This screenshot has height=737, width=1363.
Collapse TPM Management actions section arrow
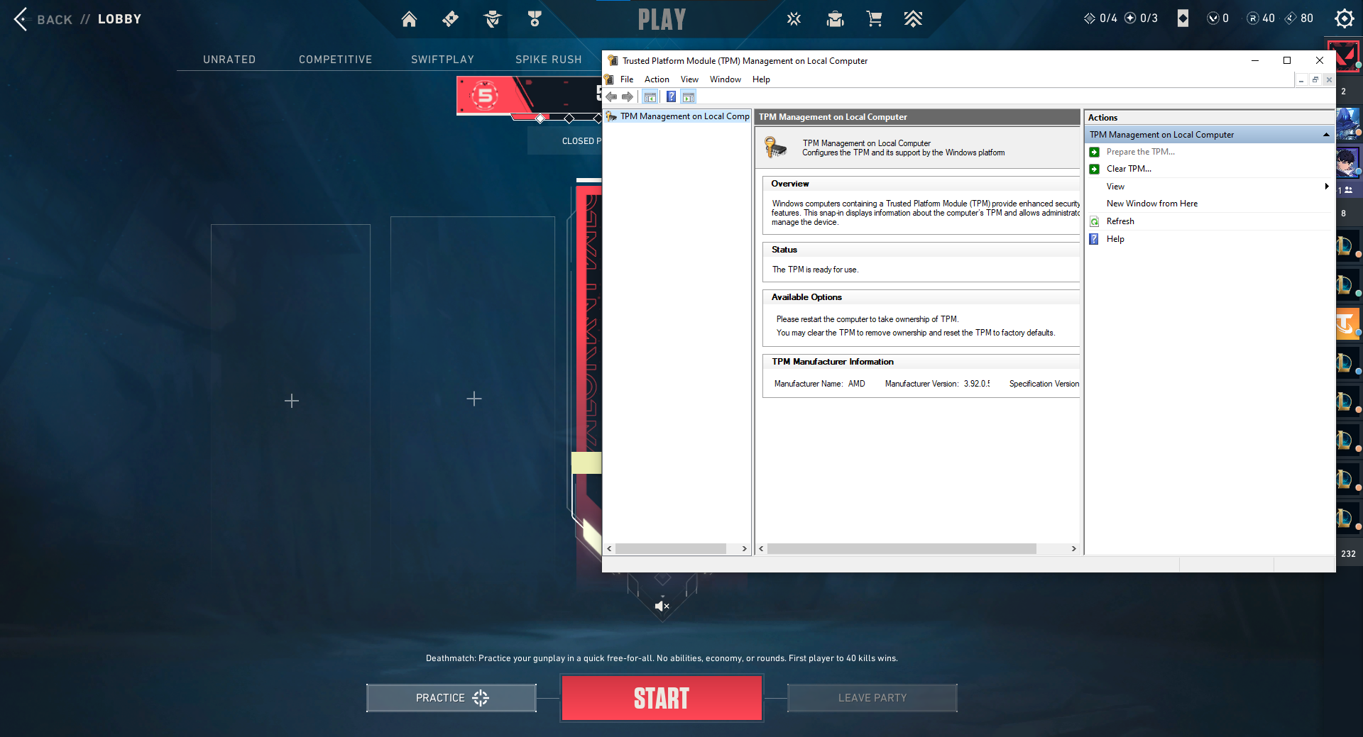(x=1325, y=135)
